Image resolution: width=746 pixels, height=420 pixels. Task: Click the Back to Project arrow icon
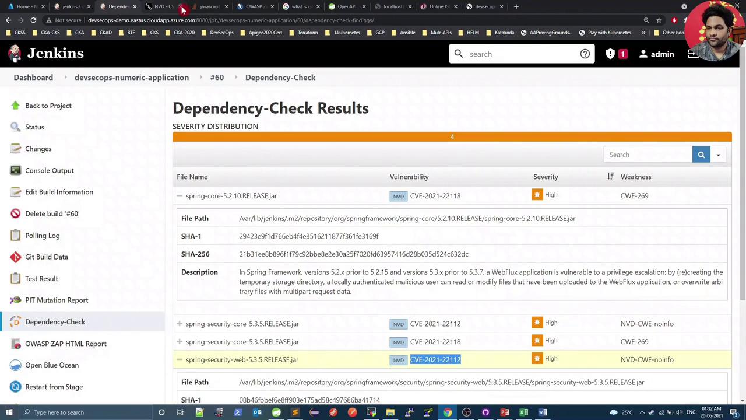[x=15, y=106]
